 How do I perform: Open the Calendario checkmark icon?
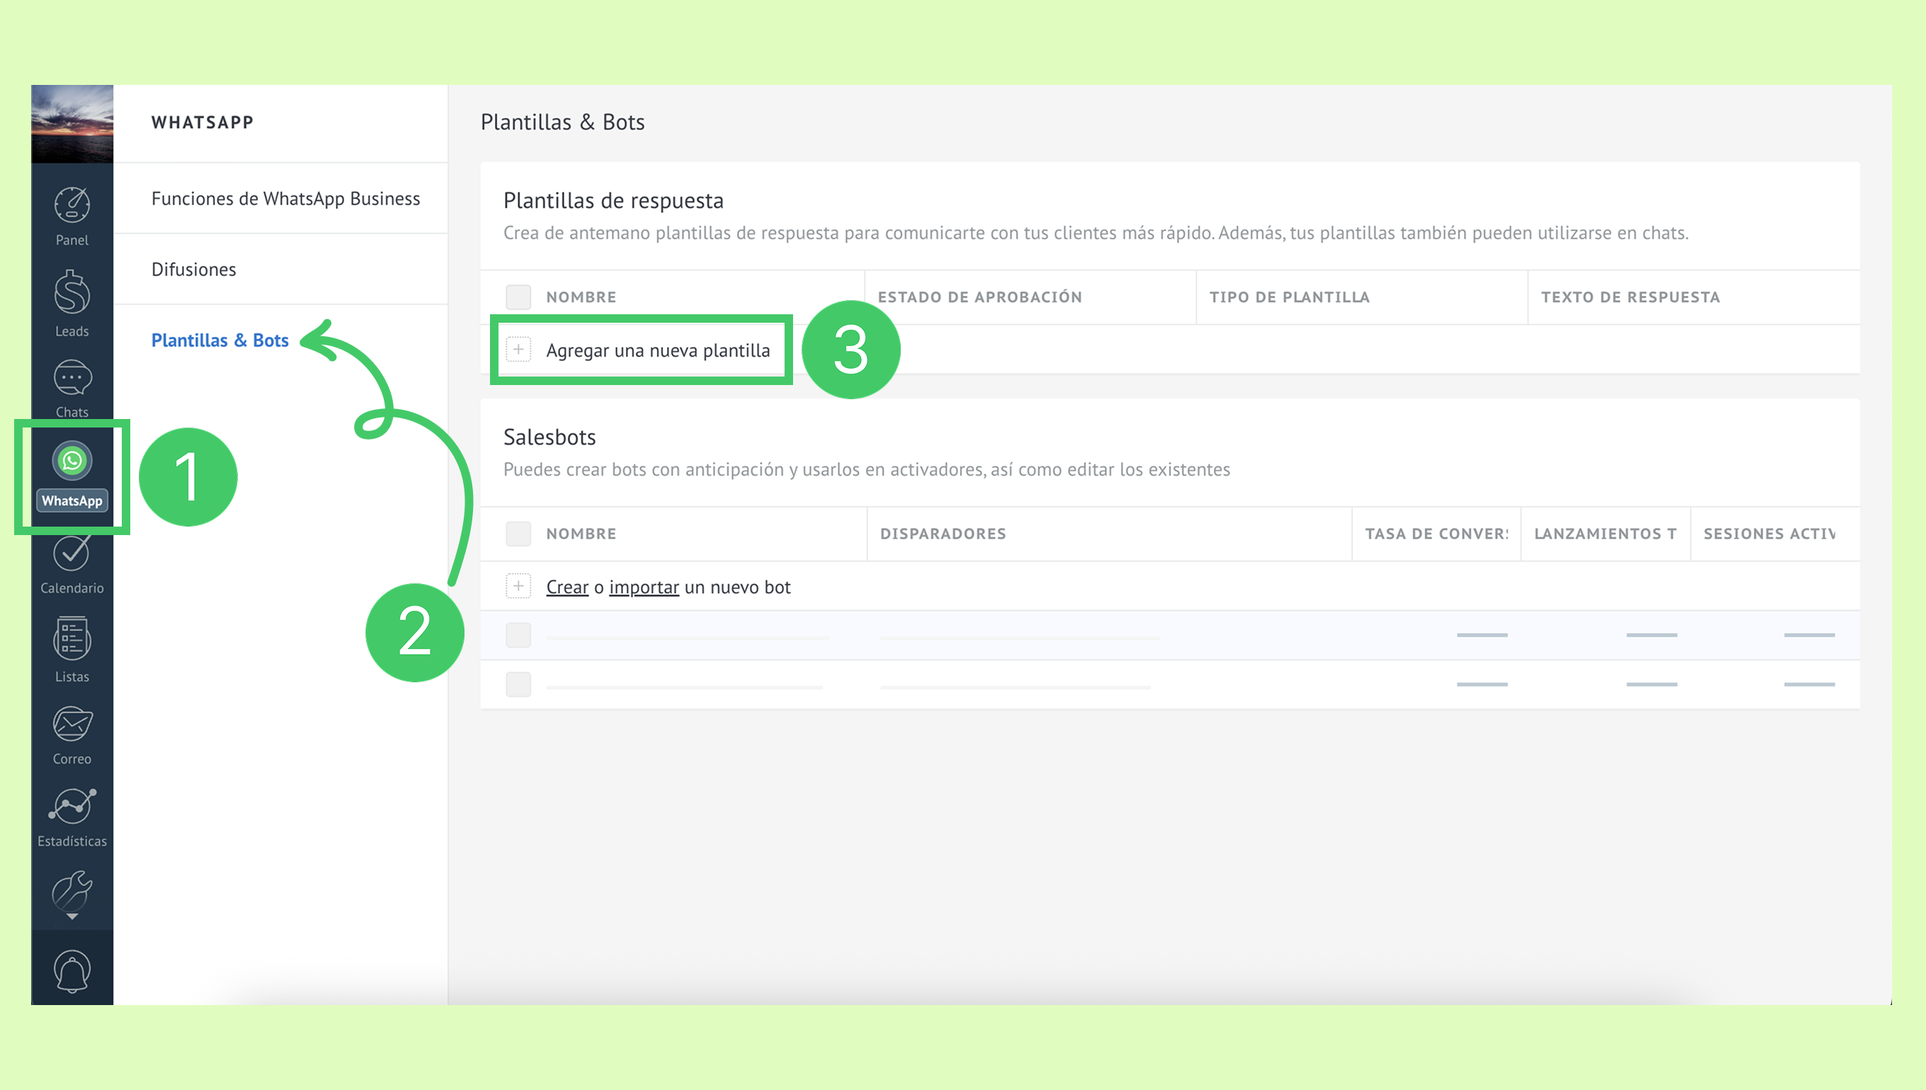[72, 554]
